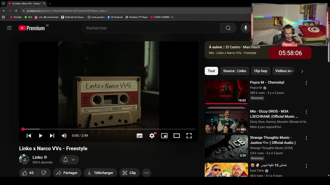
Task: Open options menu for Koul Time video
Action: pos(306,166)
